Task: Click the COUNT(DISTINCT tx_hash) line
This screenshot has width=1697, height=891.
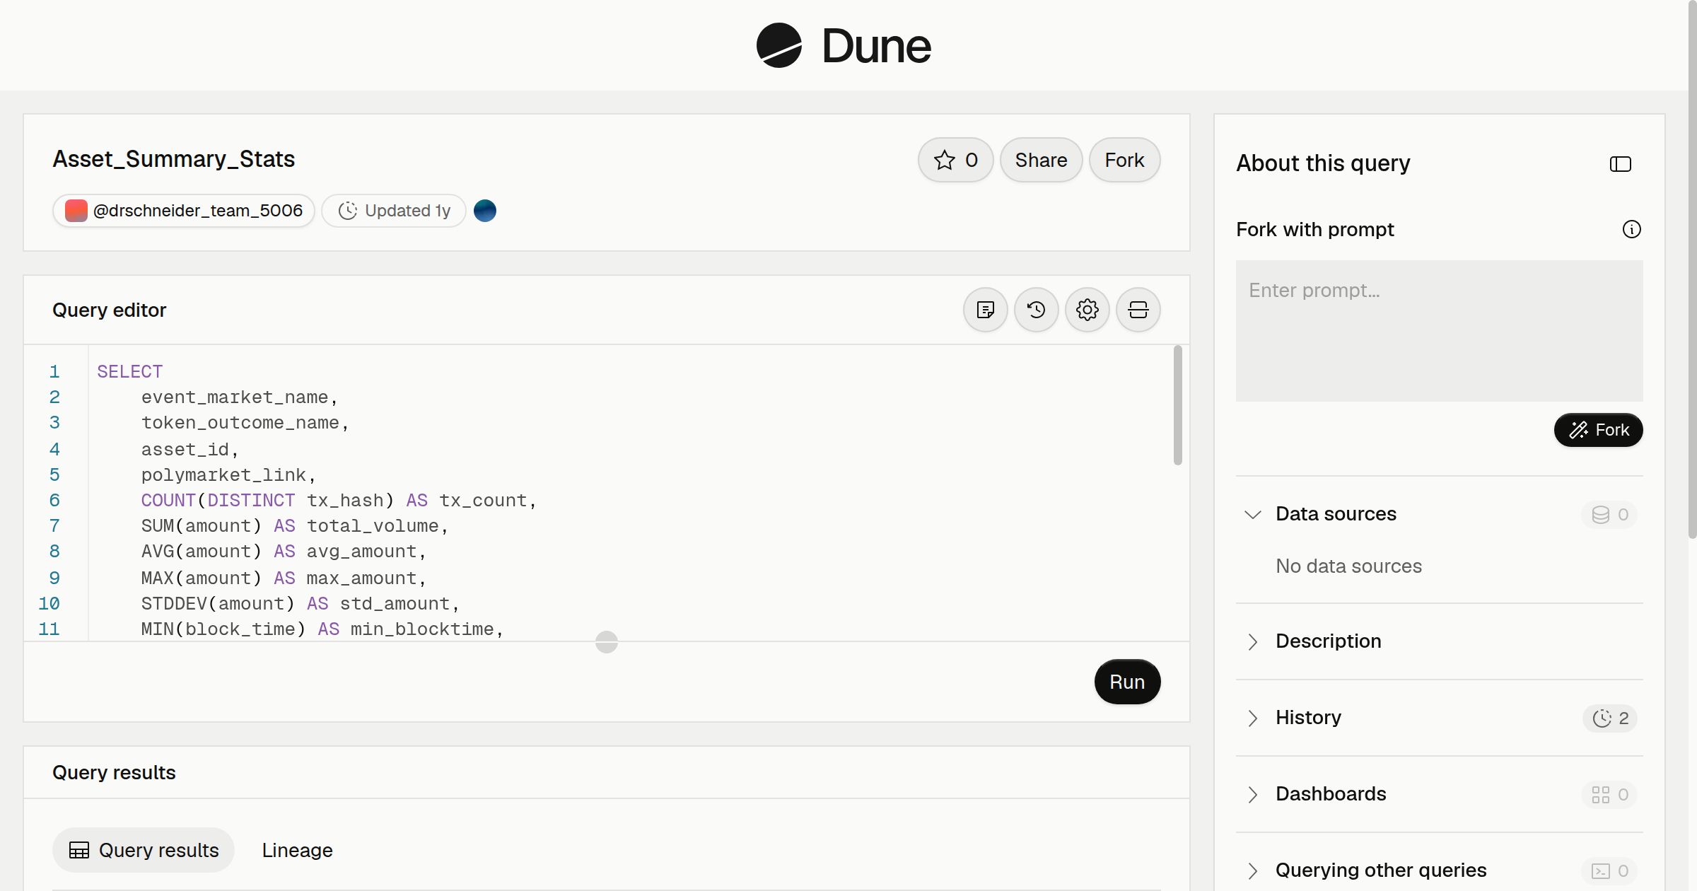Action: 339,500
